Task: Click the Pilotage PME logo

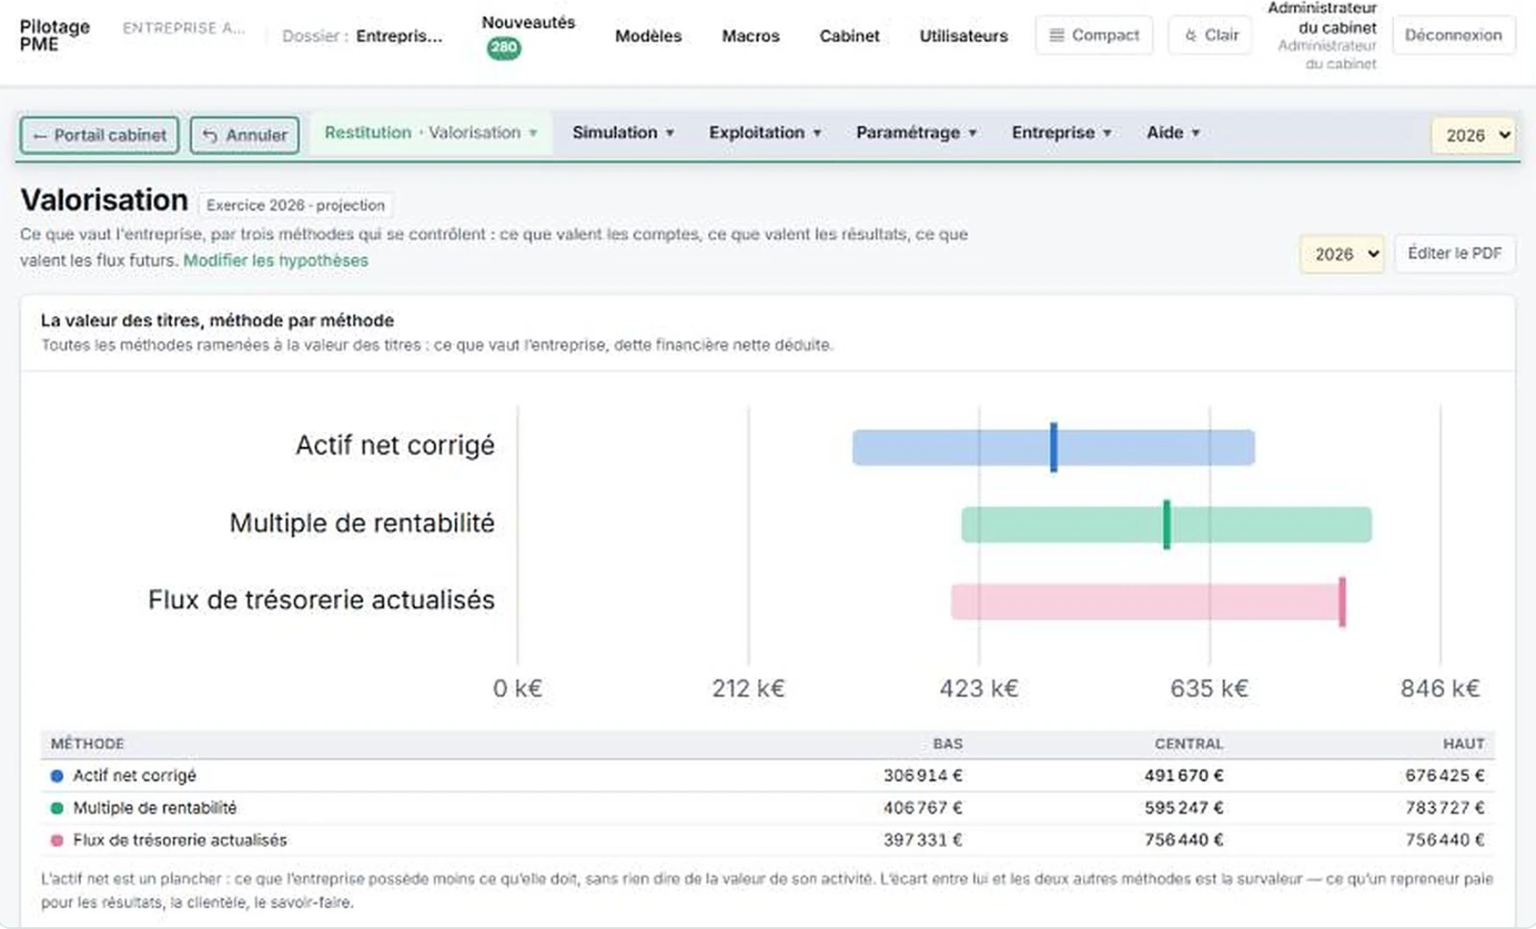Action: 54,35
